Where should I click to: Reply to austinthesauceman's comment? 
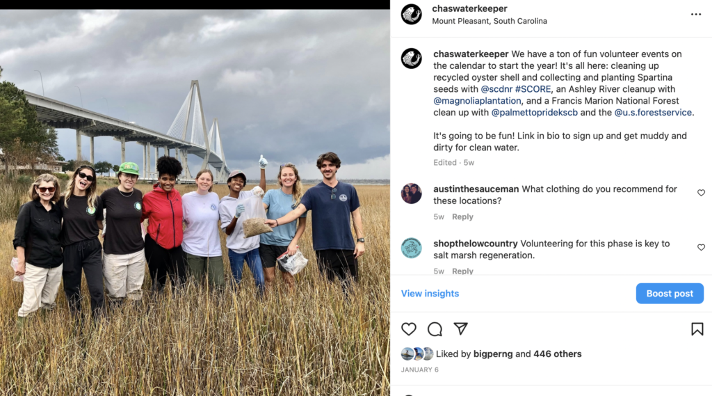pos(462,217)
